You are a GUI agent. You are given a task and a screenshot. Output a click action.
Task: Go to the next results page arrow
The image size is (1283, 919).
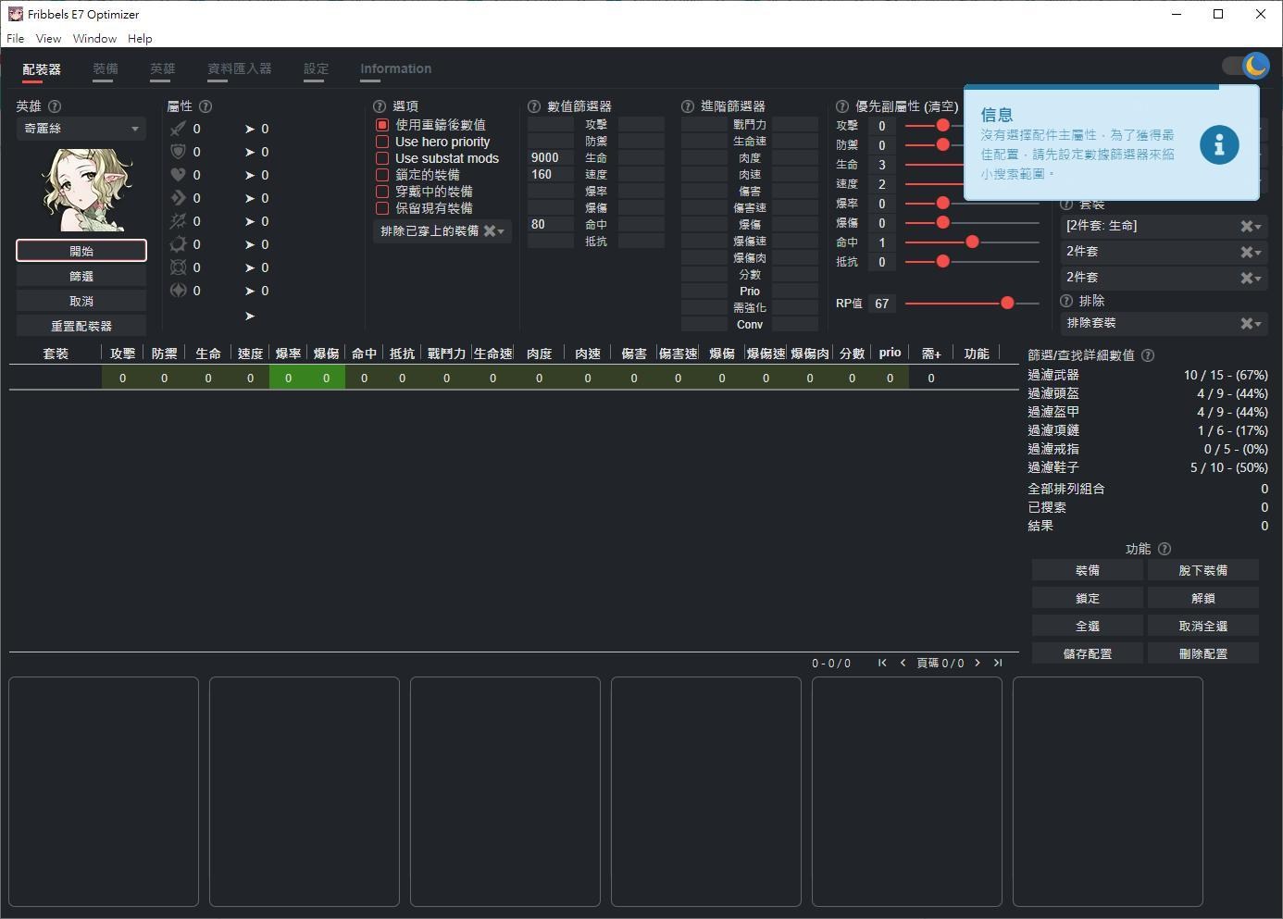click(x=978, y=663)
